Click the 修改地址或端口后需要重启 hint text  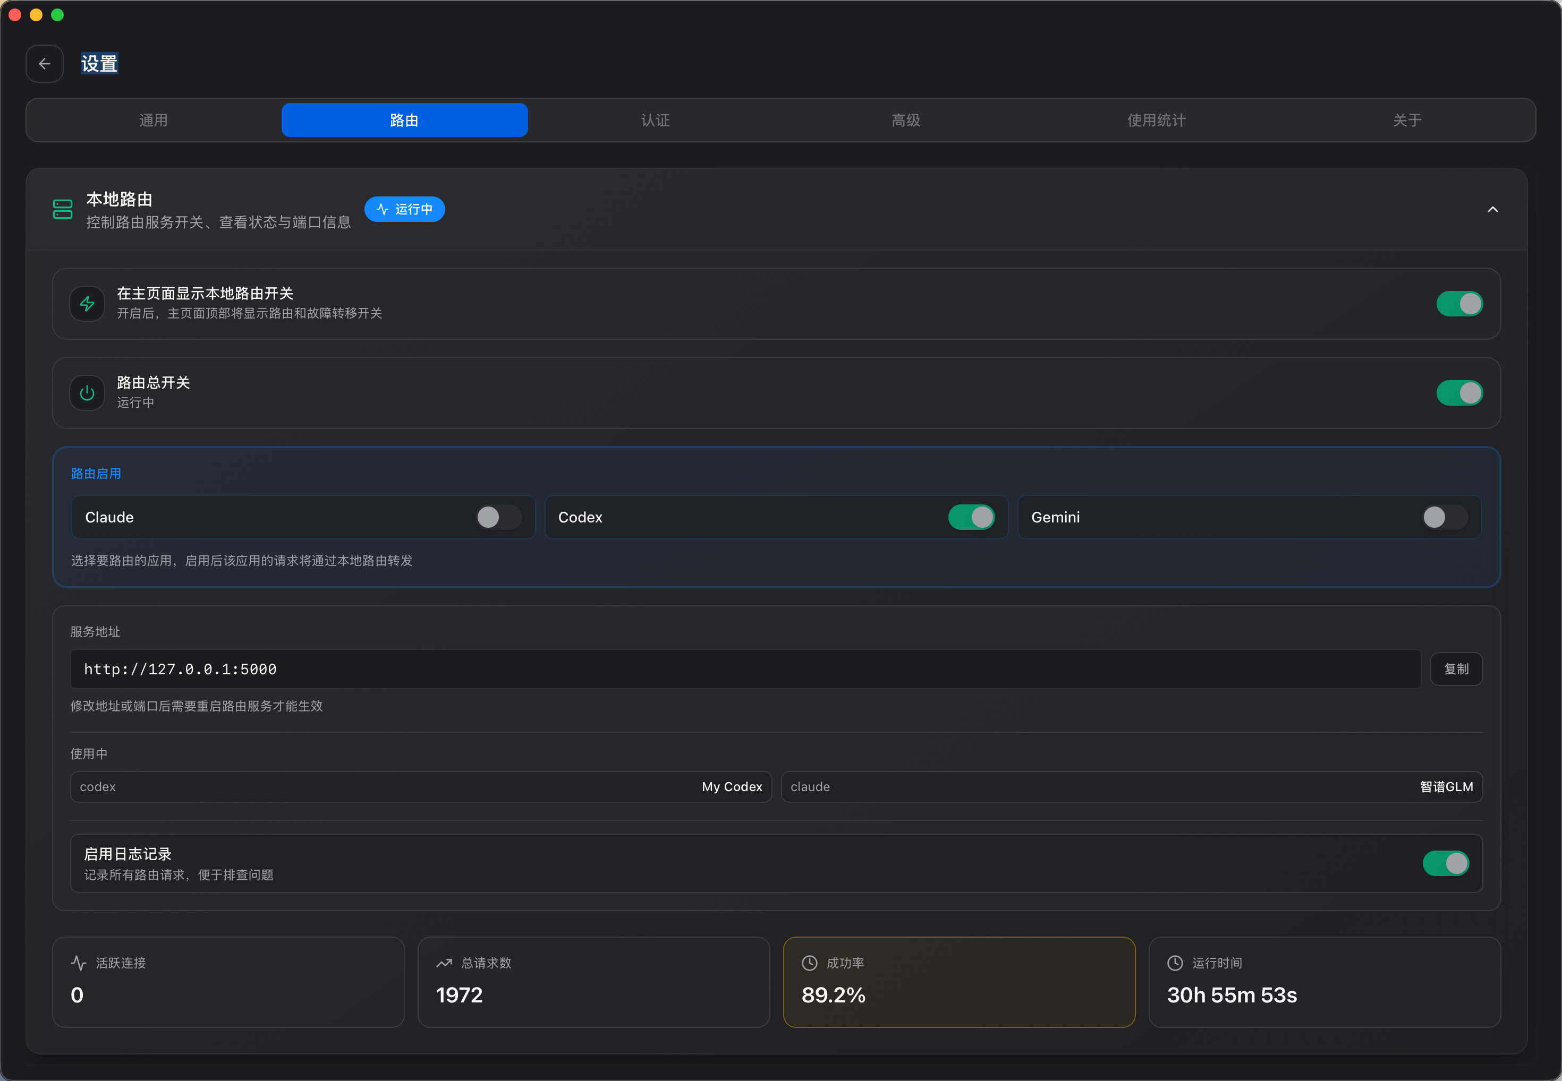click(x=197, y=706)
